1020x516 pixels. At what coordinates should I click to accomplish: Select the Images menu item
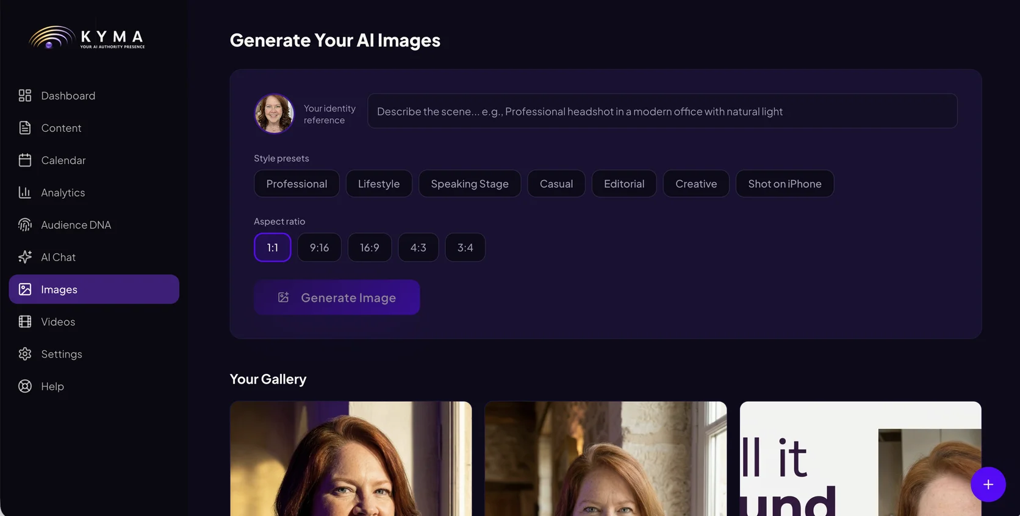94,289
